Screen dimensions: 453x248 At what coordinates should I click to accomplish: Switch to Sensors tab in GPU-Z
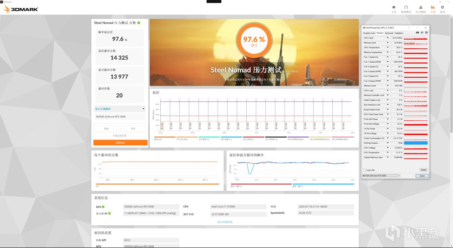click(x=380, y=33)
